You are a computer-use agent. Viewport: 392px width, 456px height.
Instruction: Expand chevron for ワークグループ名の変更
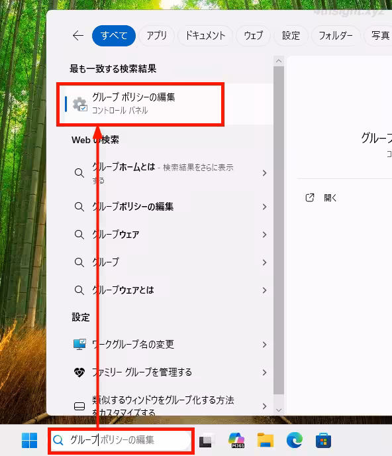point(264,345)
